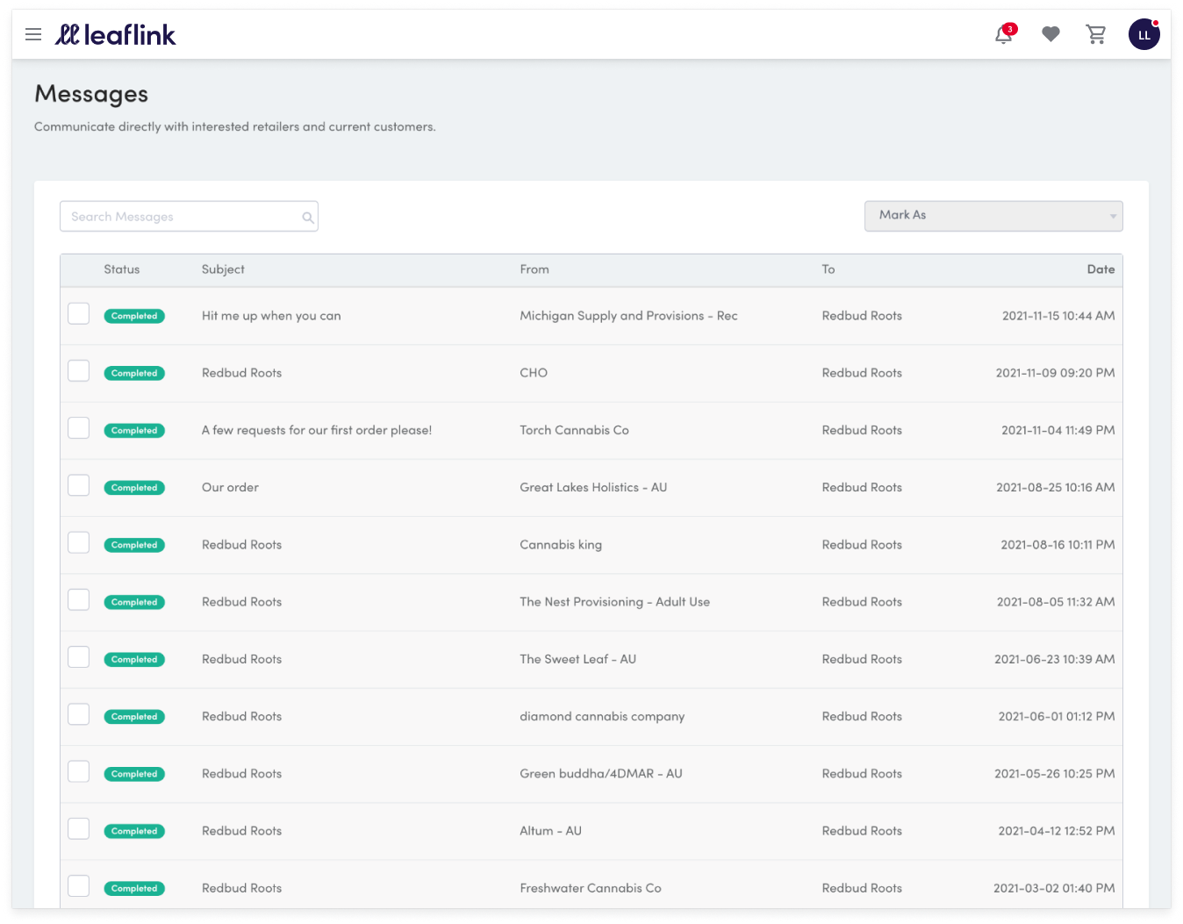Screen dimensions: 1183x924
Task: Tick the Torch Cannabis Co message checkbox
Action: 79,427
